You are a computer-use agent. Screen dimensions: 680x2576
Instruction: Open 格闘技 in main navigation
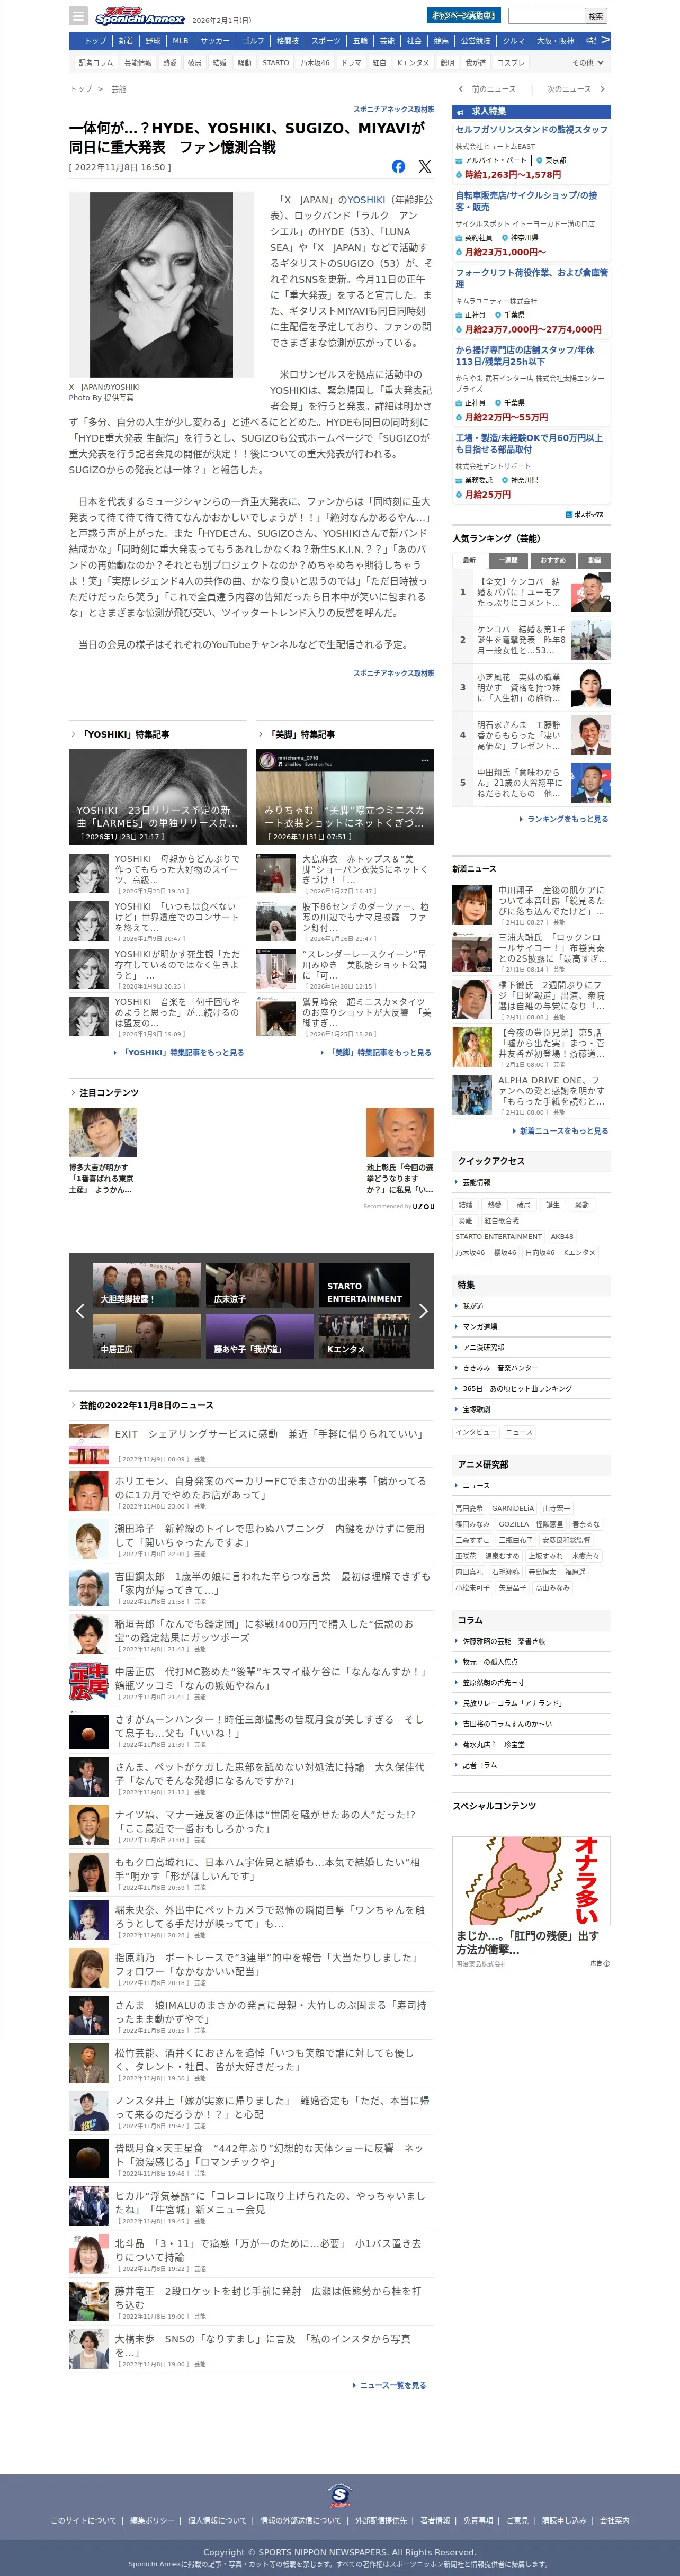pos(287,41)
